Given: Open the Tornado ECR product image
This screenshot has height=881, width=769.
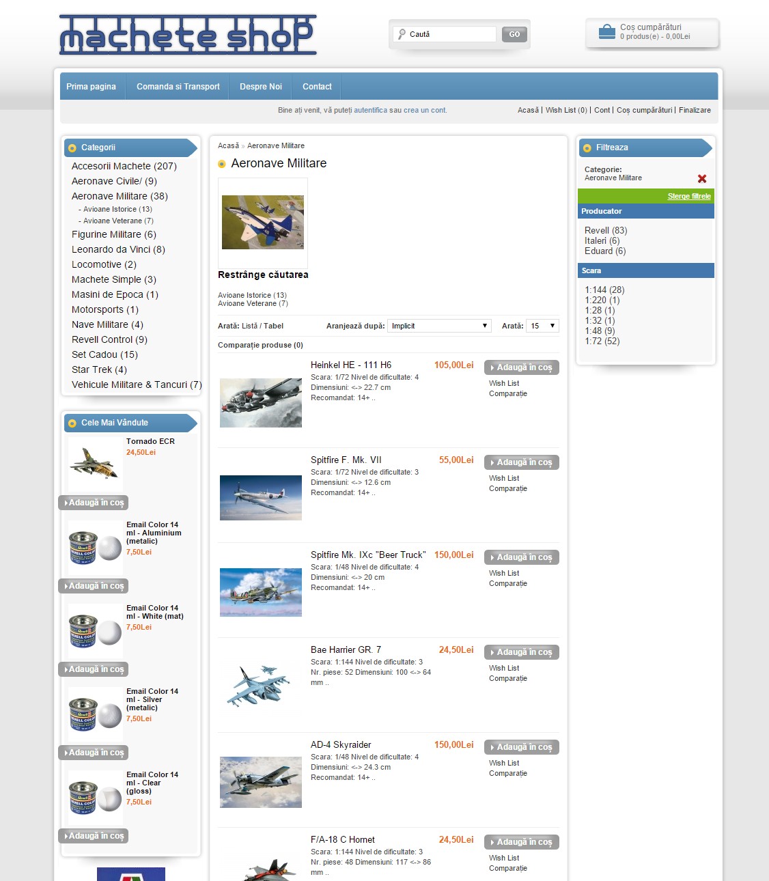Looking at the screenshot, I should [x=95, y=462].
